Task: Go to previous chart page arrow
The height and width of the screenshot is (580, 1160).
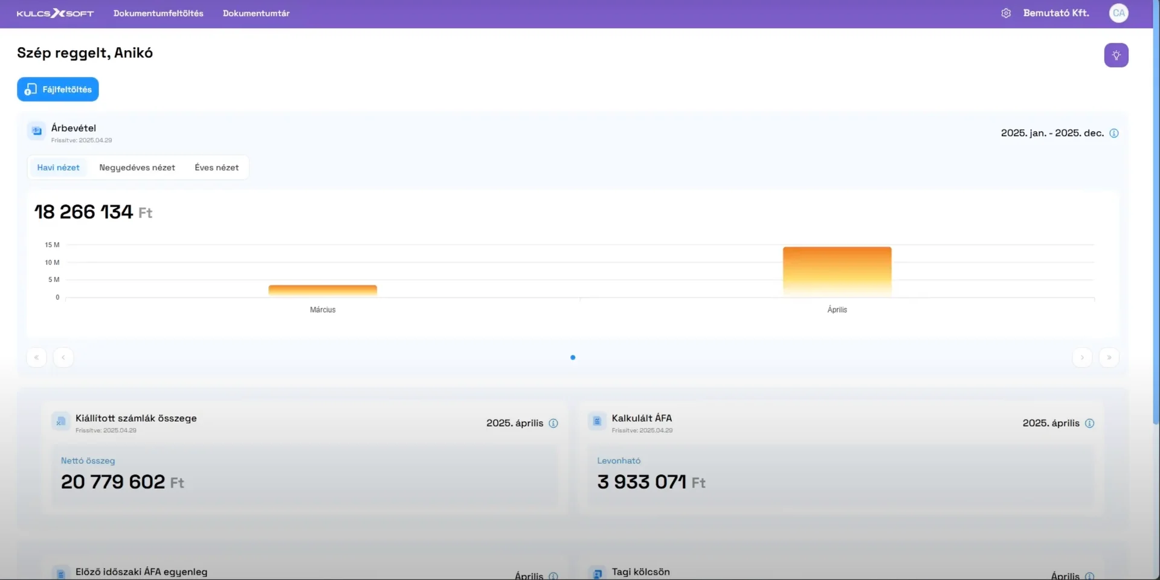Action: pyautogui.click(x=63, y=357)
